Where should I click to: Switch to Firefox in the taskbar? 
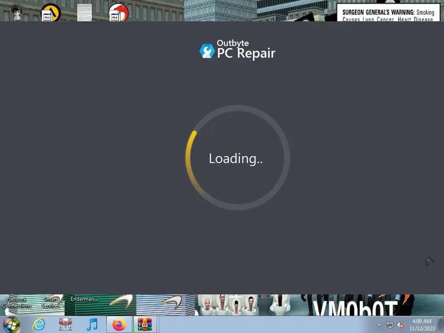pyautogui.click(x=119, y=324)
